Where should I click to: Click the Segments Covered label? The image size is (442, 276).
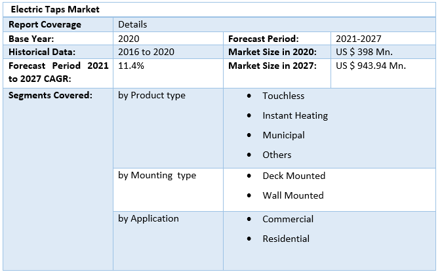pos(50,95)
